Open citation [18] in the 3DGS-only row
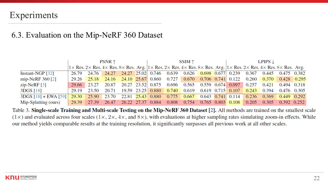The height and width of the screenshot is (184, 328). [x=38, y=91]
